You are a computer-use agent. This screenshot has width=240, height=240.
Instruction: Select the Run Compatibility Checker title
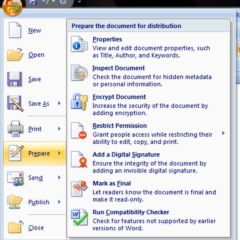131,212
